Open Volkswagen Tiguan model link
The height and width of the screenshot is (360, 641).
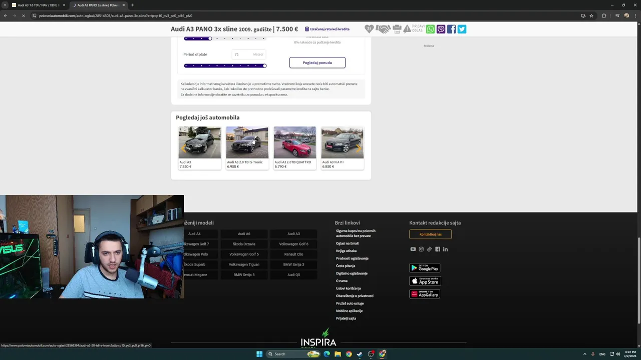(244, 264)
